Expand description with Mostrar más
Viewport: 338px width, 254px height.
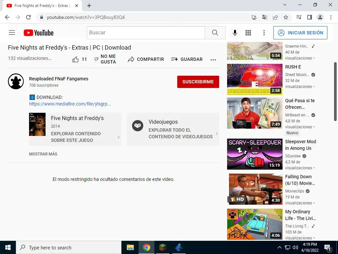pos(43,154)
